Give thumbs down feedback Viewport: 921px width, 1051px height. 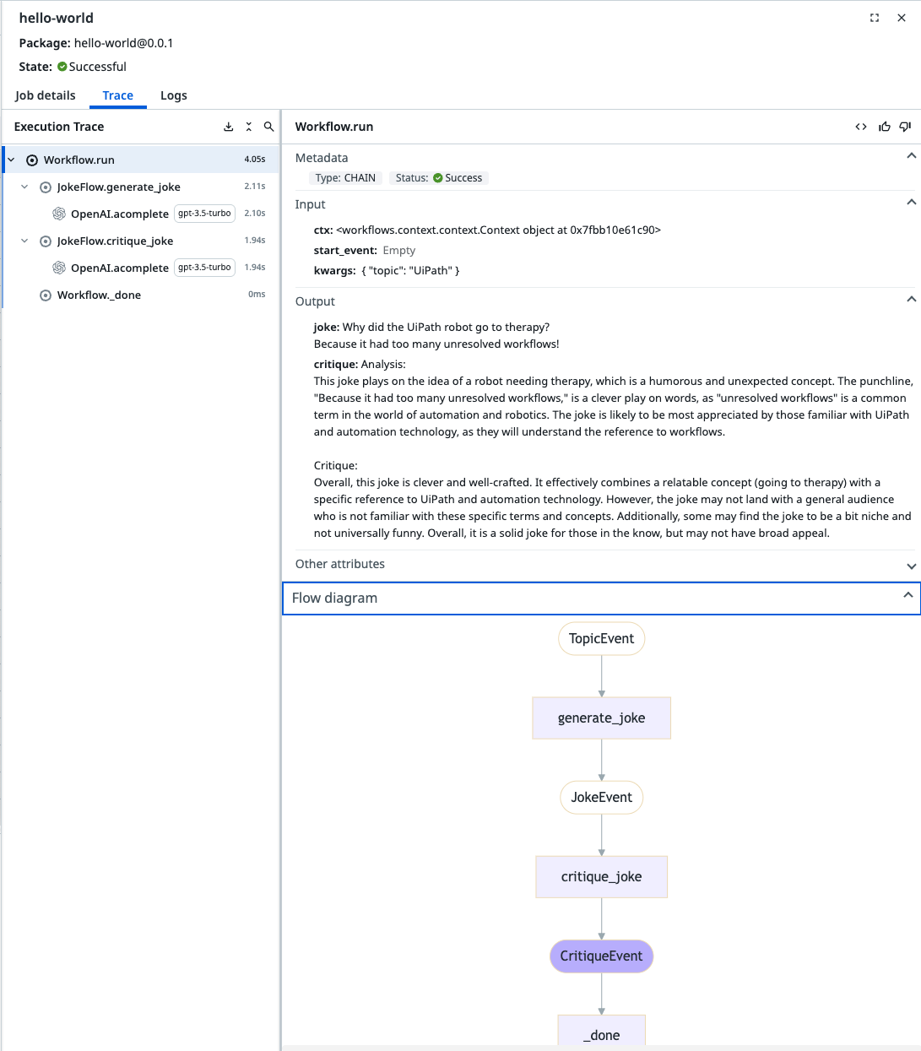[905, 127]
